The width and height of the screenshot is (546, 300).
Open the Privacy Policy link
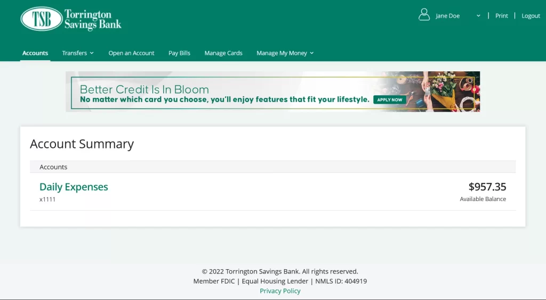click(x=280, y=291)
